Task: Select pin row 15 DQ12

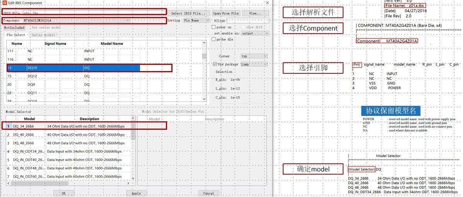Action: tap(73, 76)
